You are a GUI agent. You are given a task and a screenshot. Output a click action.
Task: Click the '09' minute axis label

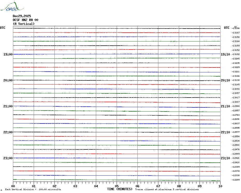coord(200,186)
